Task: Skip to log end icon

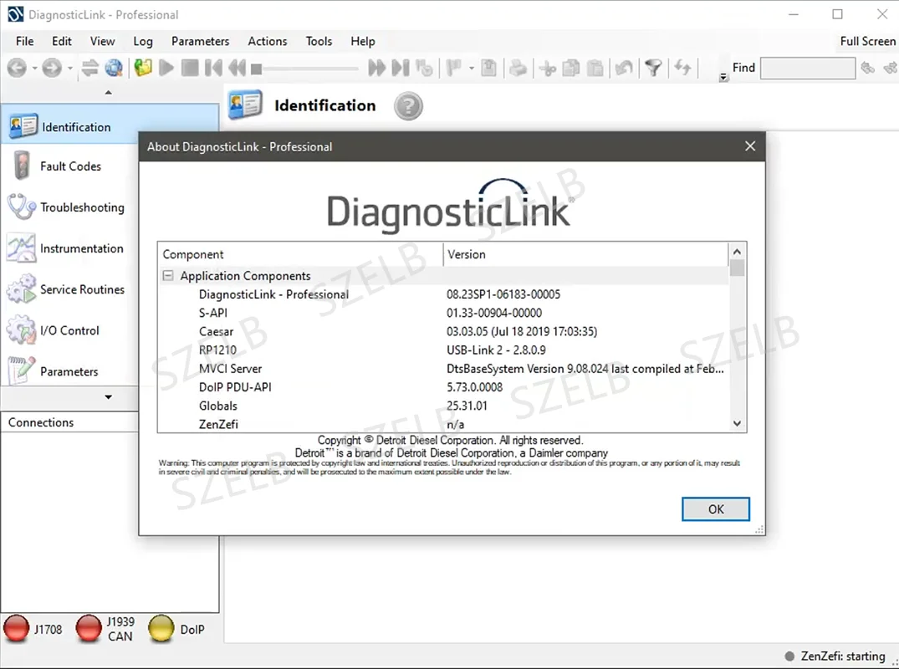Action: pyautogui.click(x=401, y=69)
